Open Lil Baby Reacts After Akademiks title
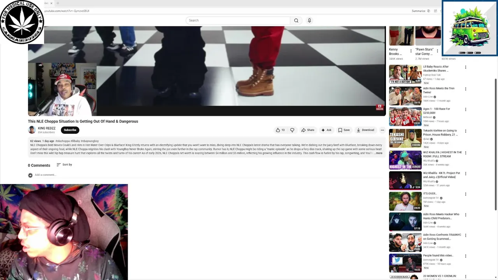 click(436, 68)
